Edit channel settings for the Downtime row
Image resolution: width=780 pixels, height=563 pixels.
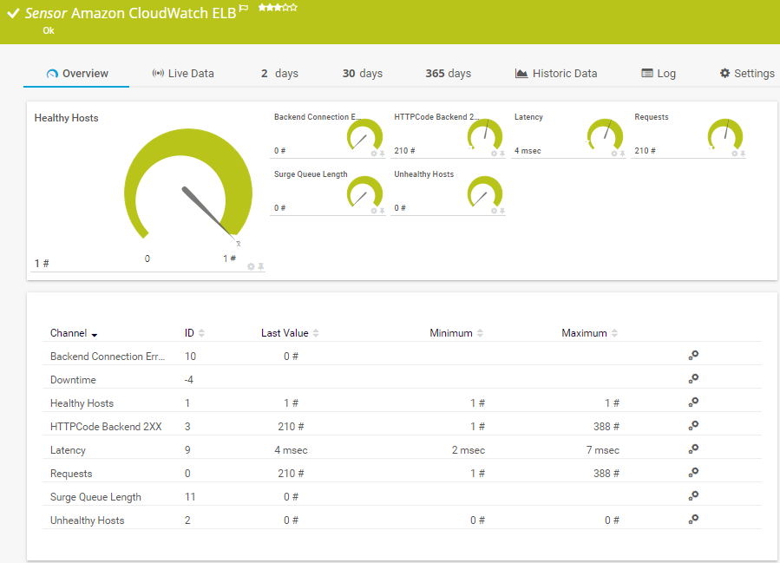click(693, 379)
